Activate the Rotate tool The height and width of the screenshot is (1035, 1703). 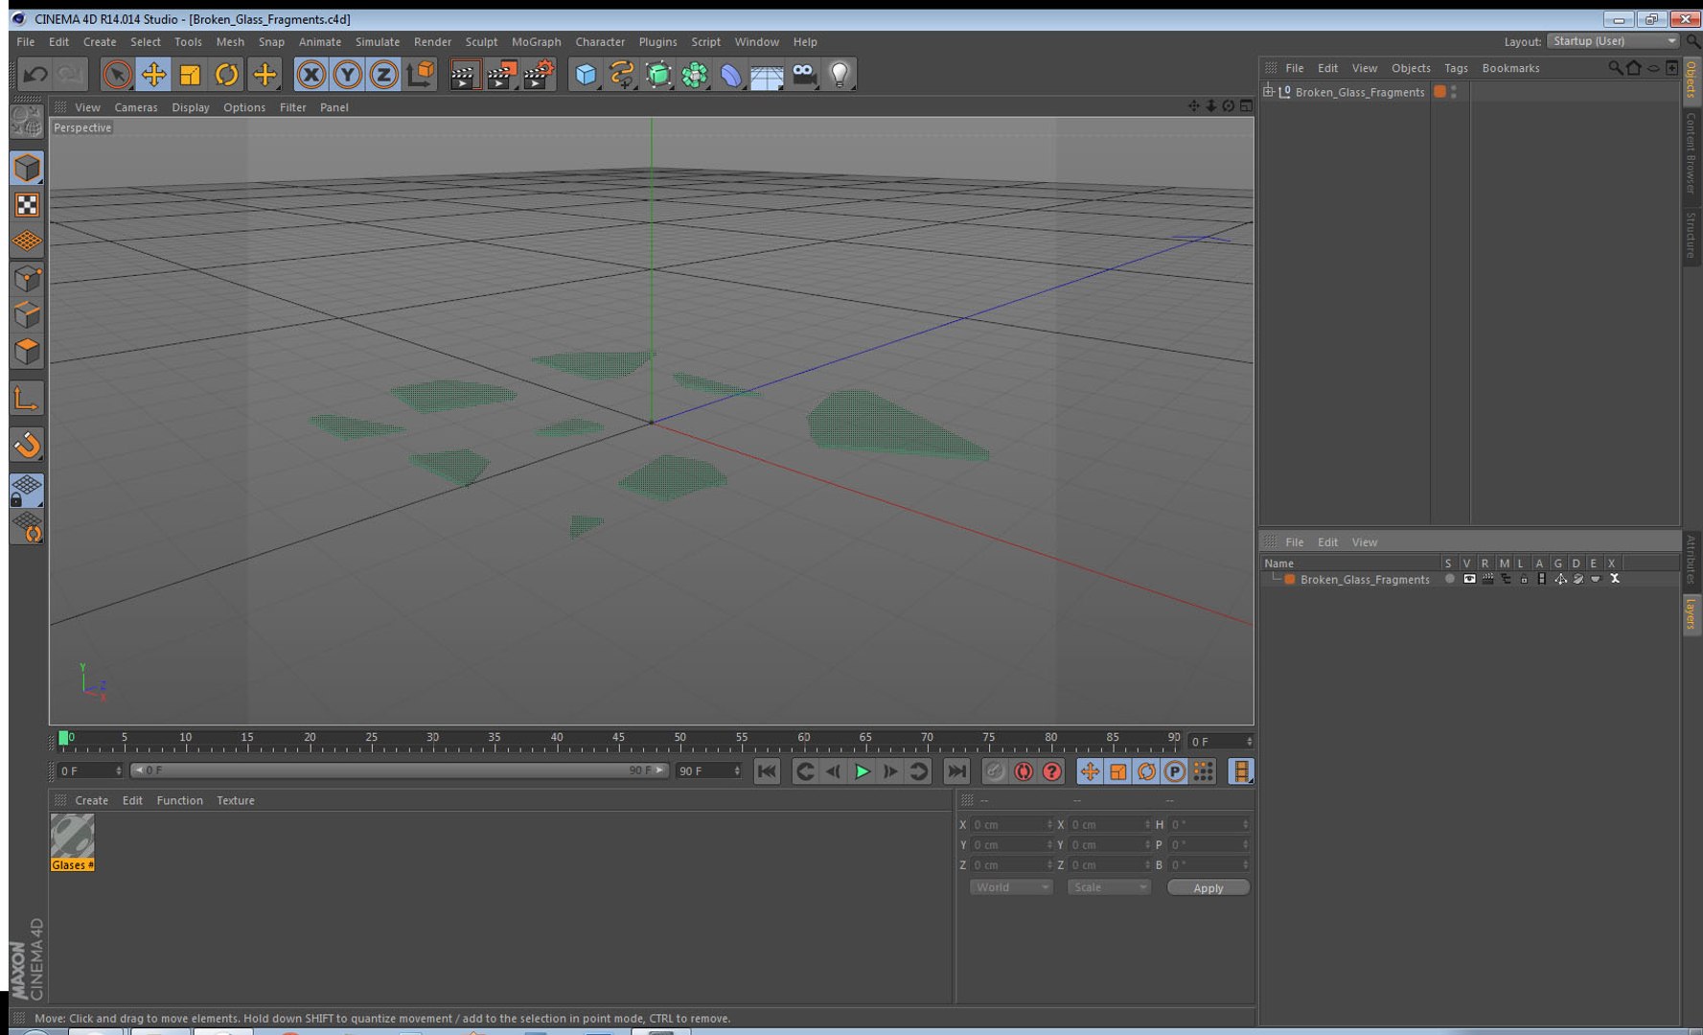point(227,74)
